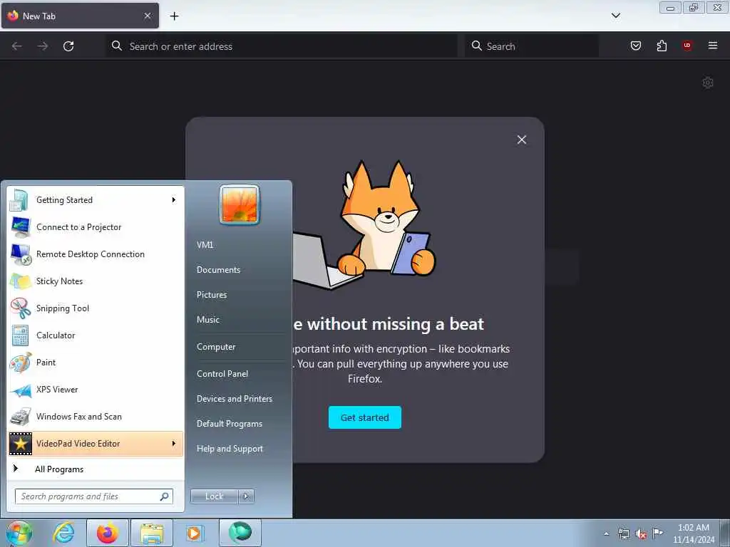This screenshot has height=547, width=730.
Task: Open VM1 user folder
Action: [205, 245]
